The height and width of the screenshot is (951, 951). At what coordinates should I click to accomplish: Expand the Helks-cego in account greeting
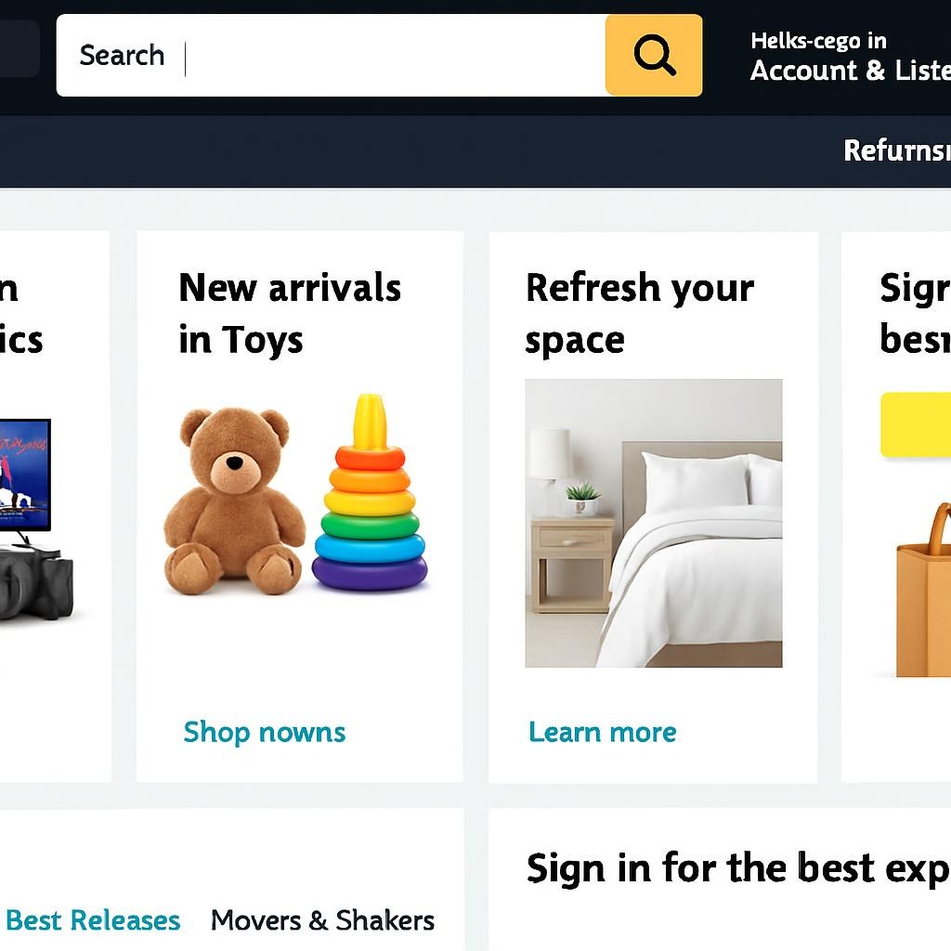[x=815, y=41]
